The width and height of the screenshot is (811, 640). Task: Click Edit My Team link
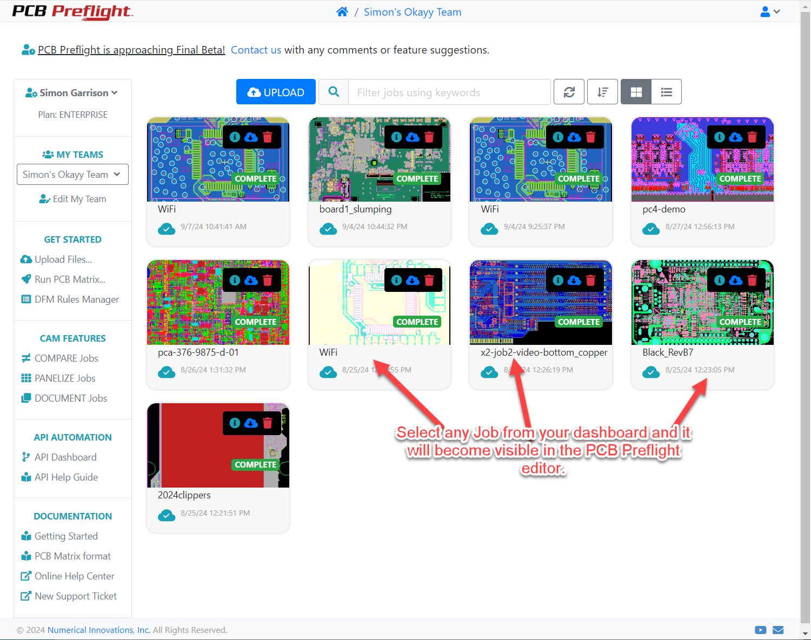pos(73,199)
